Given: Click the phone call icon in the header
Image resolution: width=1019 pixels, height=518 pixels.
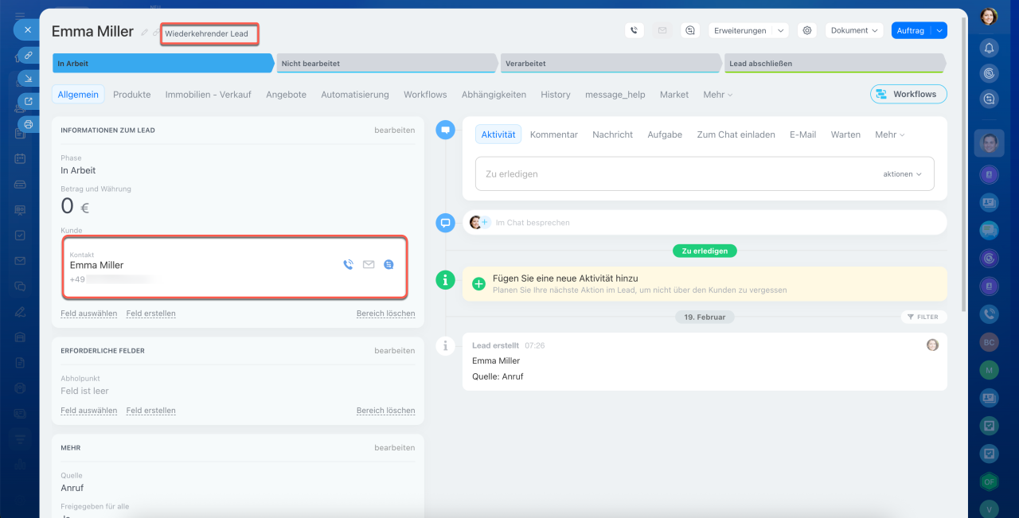Looking at the screenshot, I should 634,30.
